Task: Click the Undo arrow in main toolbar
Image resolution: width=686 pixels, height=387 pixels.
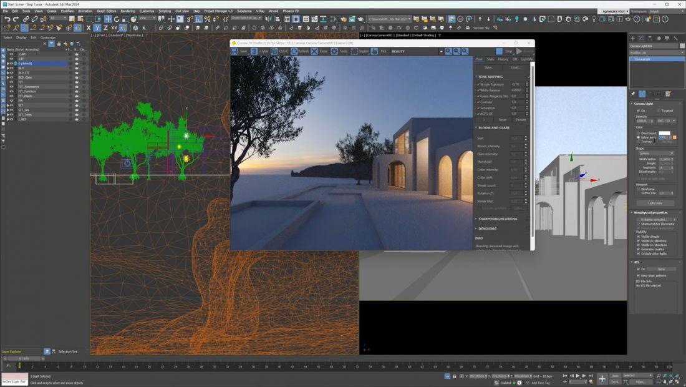Action: point(7,19)
